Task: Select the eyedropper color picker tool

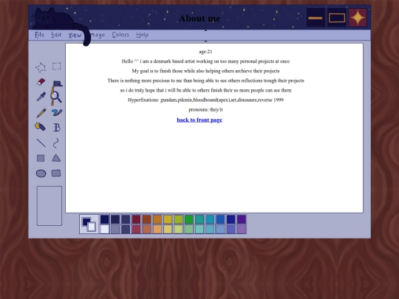Action: (x=41, y=97)
